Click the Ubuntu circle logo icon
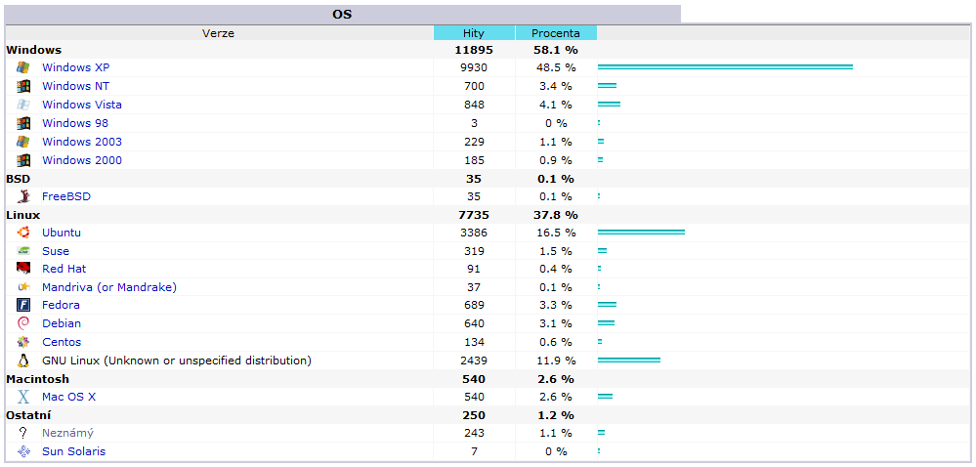The height and width of the screenshot is (467, 976). point(23,233)
